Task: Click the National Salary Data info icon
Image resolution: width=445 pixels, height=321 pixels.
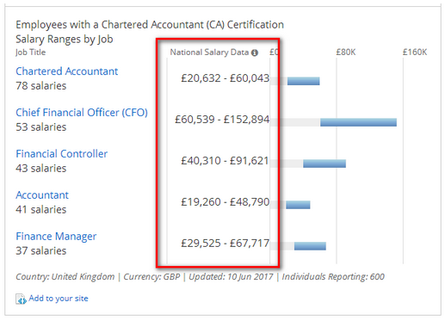Action: tap(255, 52)
